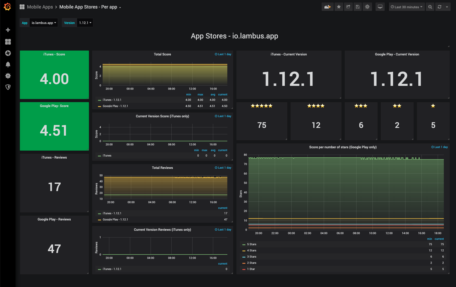Click the Google Play - 1.12.1 yellow legend swatch
The image size is (456, 287).
100,106
